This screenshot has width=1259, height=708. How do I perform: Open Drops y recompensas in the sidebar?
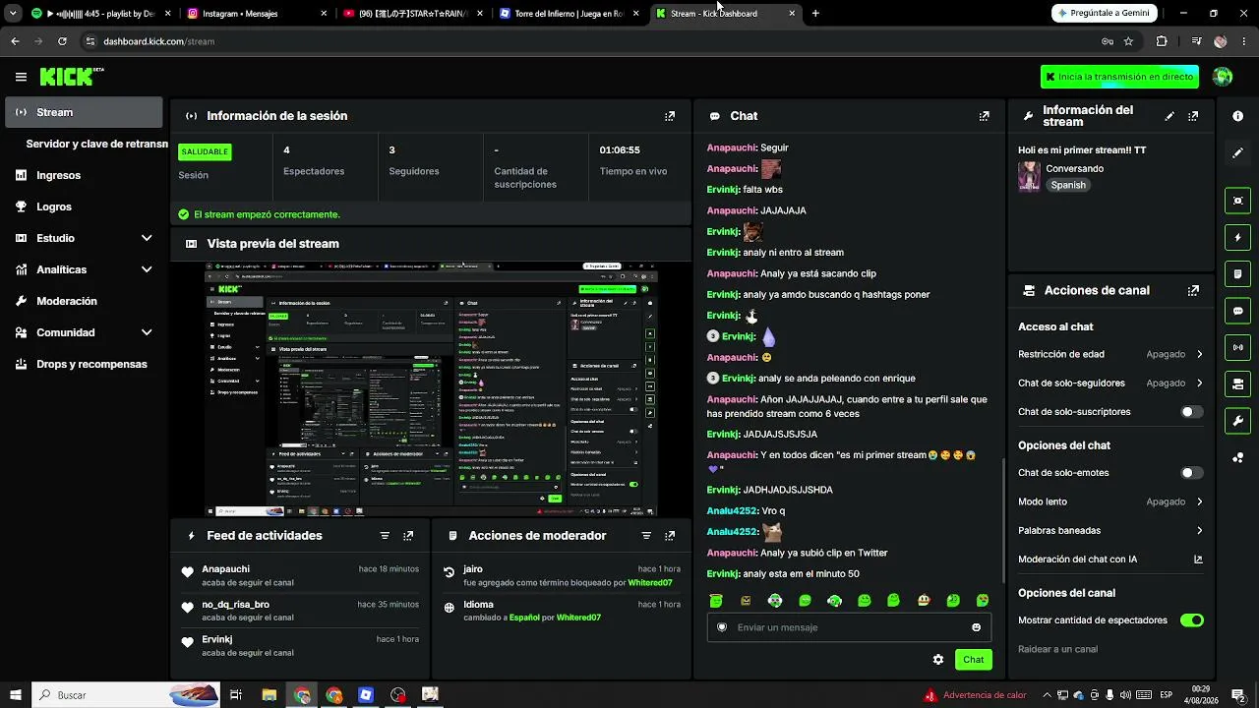coord(84,364)
